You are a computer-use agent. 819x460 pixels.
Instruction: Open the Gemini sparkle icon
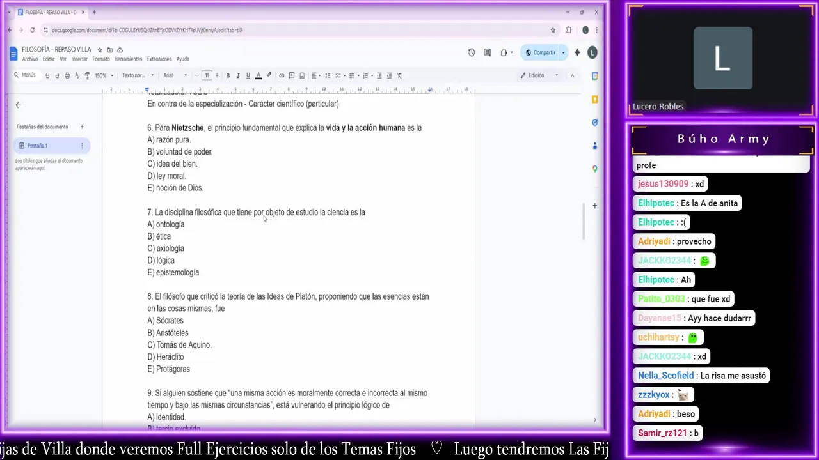point(578,52)
